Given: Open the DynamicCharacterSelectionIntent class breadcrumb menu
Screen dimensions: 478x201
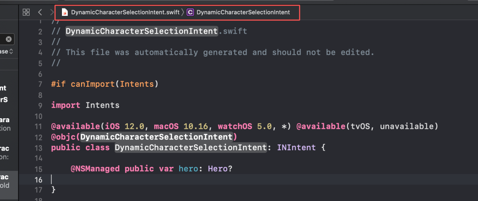Looking at the screenshot, I should [x=243, y=12].
